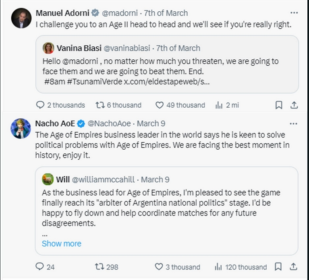Like Manuel Adorni's tweet

(x=160, y=105)
